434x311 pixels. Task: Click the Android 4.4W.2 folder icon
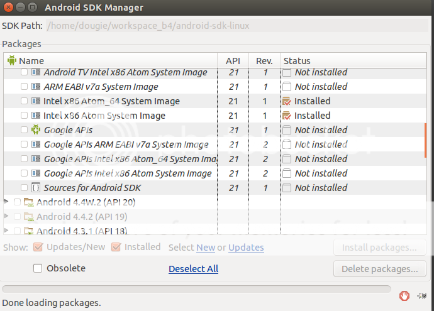coord(29,202)
